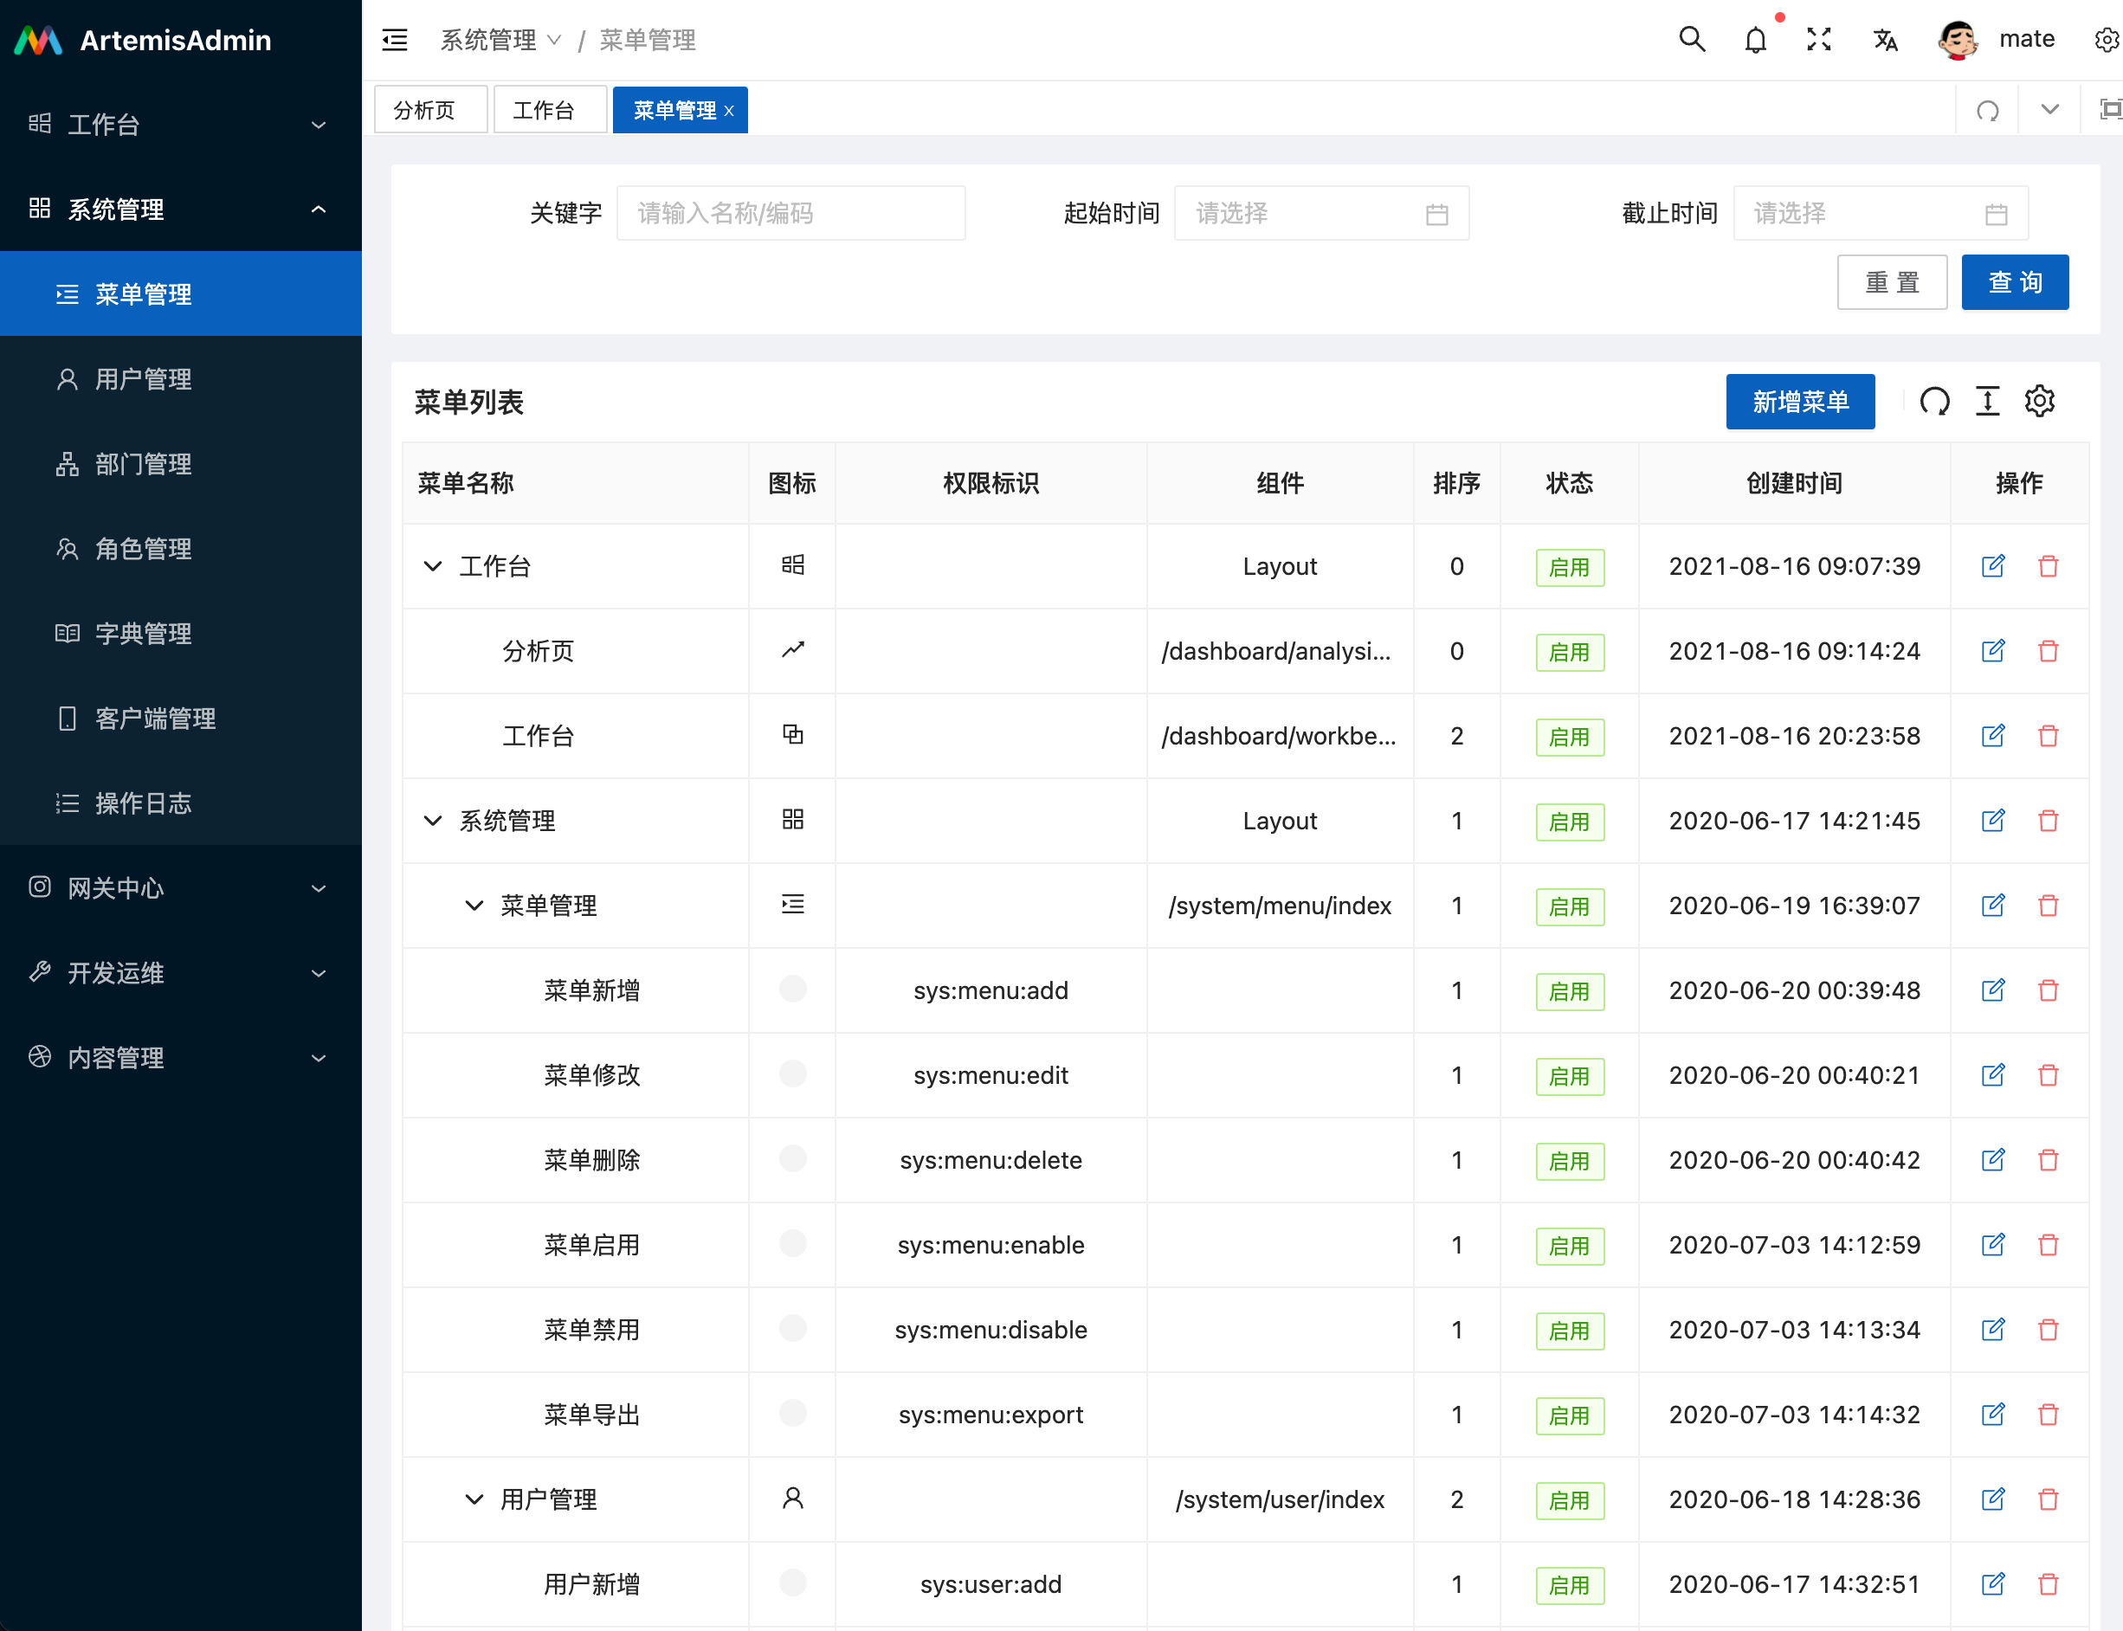Focus the 关键字 search input
Screen dimensions: 2123x1631
(x=790, y=214)
